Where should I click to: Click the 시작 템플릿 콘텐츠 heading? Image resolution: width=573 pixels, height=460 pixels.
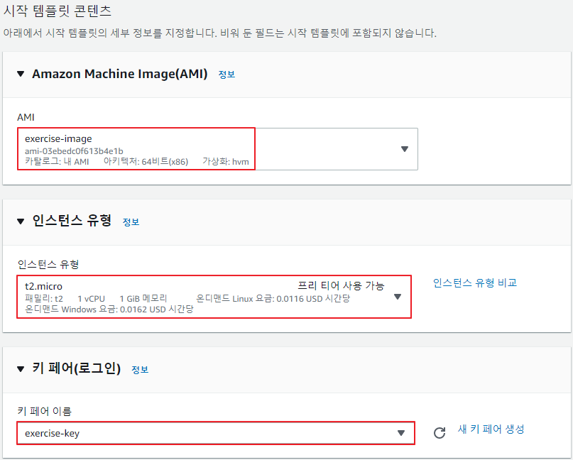click(57, 11)
